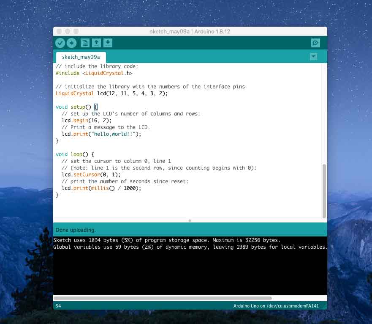This screenshot has height=324, width=372.
Task: Click the 'void loop() {' line
Action: point(75,154)
